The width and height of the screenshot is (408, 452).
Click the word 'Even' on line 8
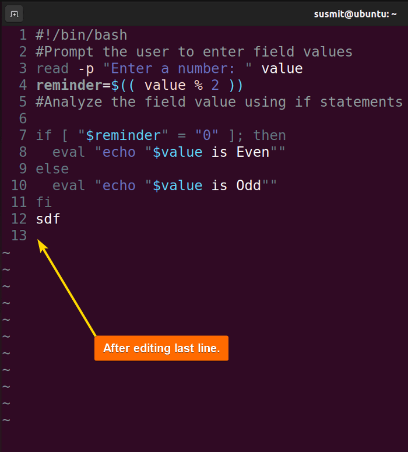tap(252, 152)
